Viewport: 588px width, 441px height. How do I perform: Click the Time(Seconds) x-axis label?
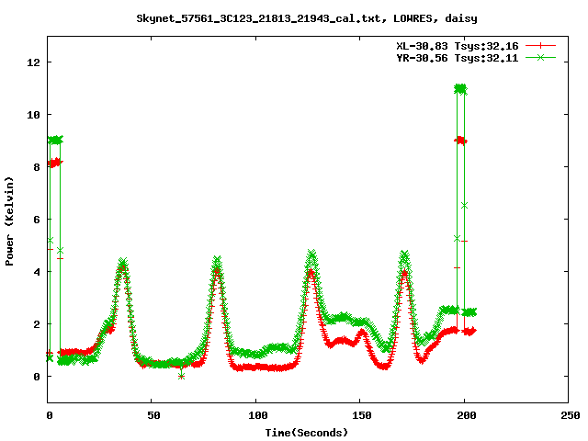tap(307, 433)
